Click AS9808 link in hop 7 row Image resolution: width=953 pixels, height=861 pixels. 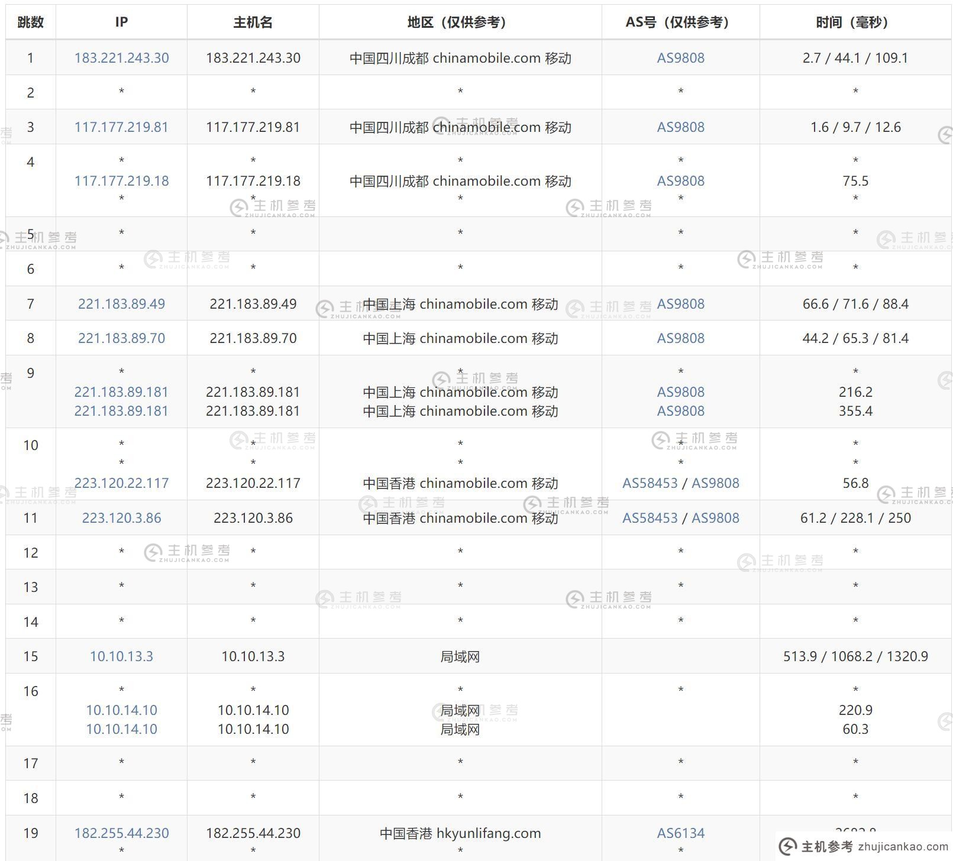pos(680,304)
